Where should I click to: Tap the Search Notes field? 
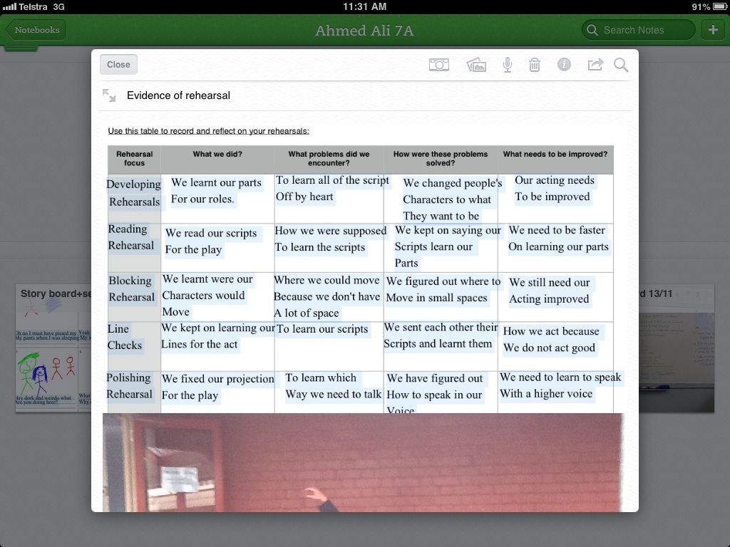639,30
